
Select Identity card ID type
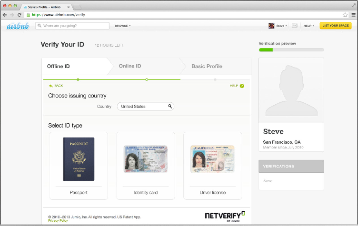coord(146,166)
